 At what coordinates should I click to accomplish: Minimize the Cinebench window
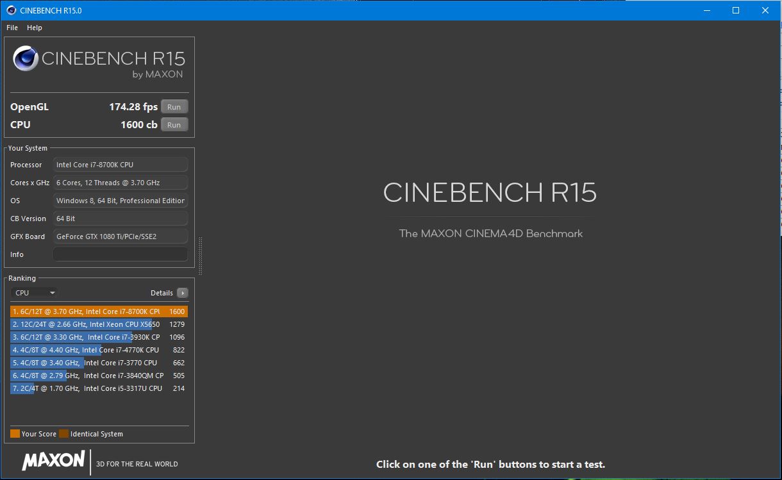pos(707,10)
